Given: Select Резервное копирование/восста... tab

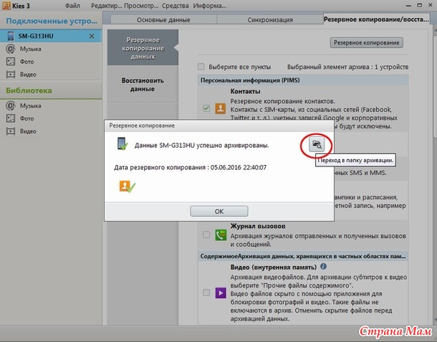Looking at the screenshot, I should point(376,19).
